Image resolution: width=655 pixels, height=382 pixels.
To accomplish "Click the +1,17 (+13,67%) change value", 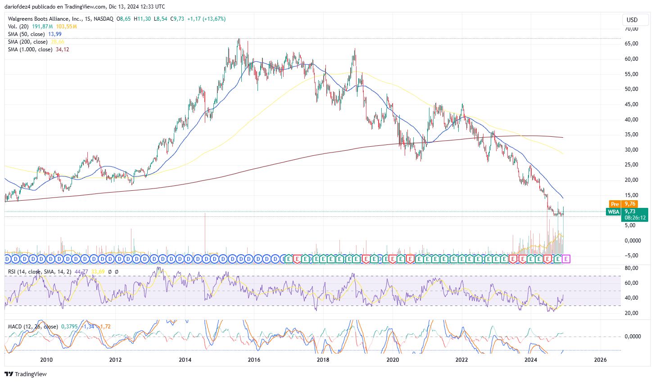I will tap(207, 19).
